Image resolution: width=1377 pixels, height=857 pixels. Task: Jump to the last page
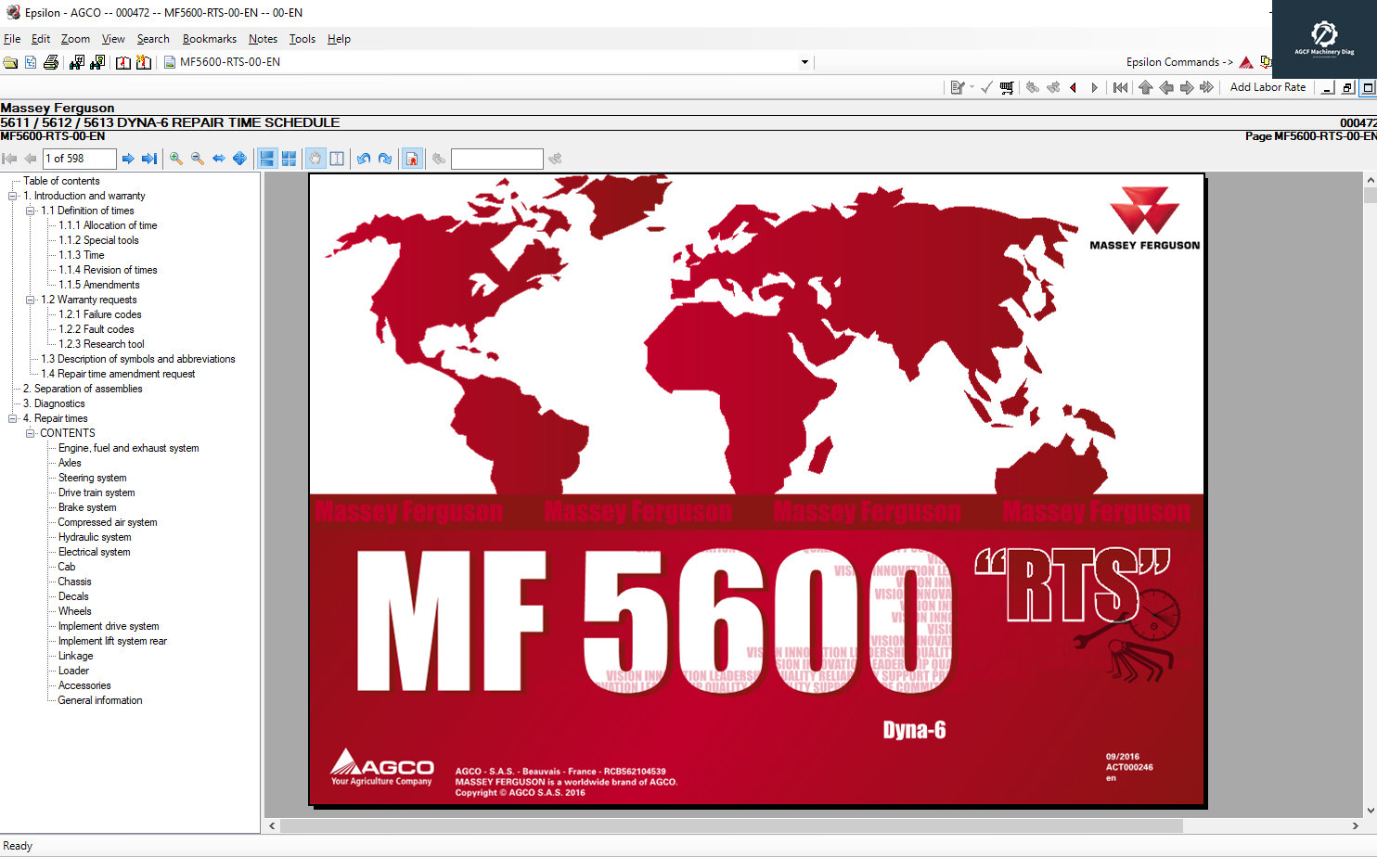tap(148, 159)
